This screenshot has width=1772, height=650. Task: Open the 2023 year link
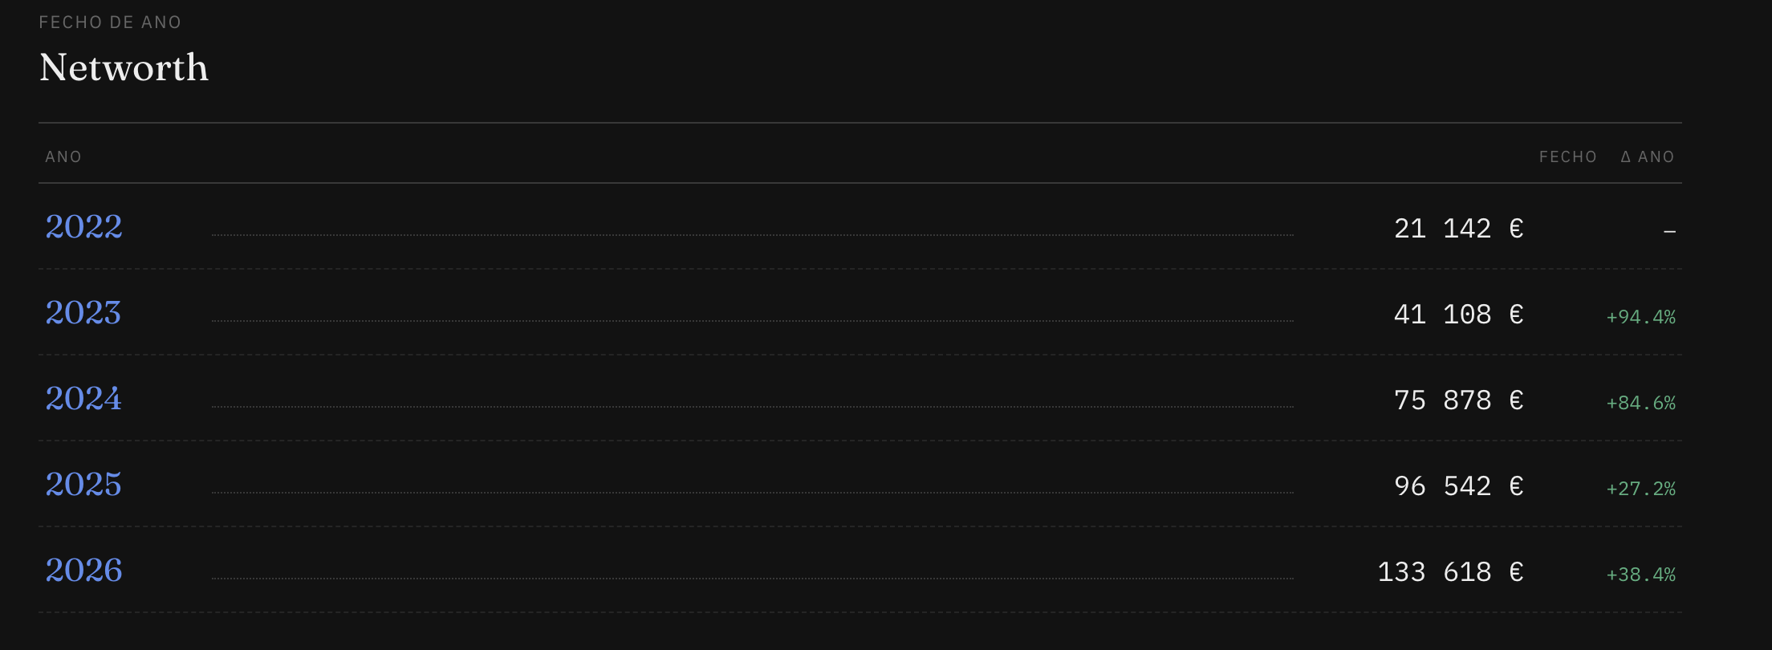click(83, 312)
